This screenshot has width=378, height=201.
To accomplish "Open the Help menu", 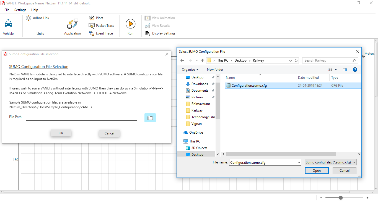I will click(x=35, y=10).
